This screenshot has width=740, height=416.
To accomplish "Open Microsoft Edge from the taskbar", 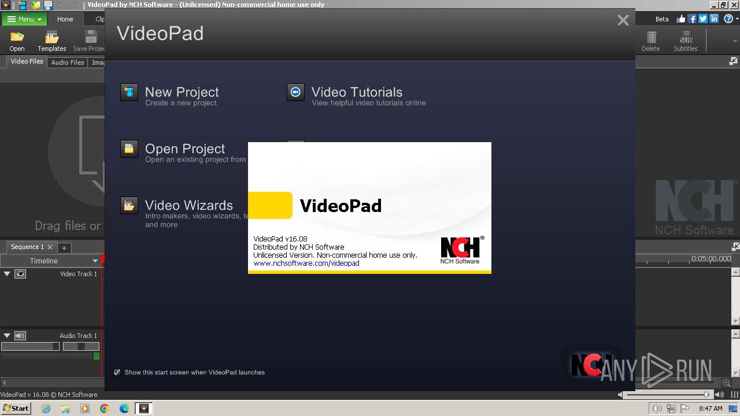I will pos(124,408).
